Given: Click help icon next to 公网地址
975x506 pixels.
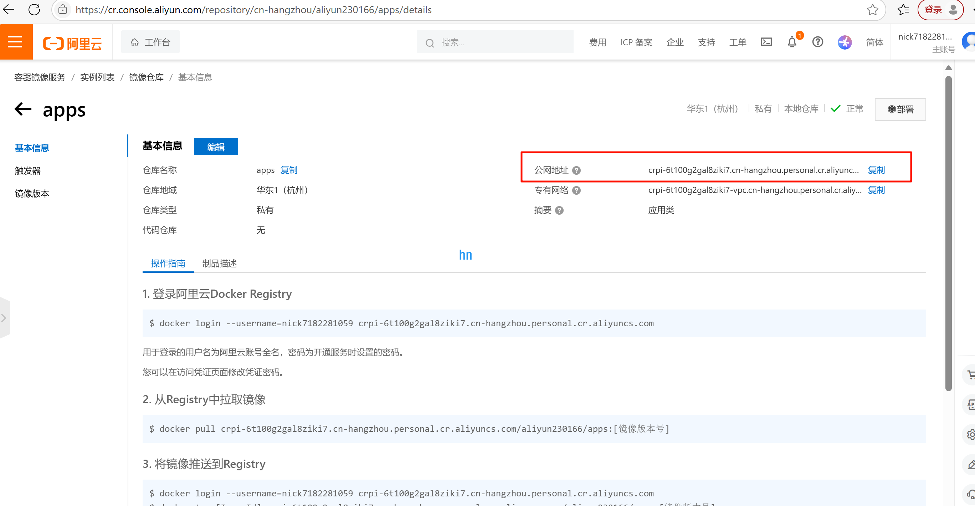Looking at the screenshot, I should pyautogui.click(x=576, y=171).
